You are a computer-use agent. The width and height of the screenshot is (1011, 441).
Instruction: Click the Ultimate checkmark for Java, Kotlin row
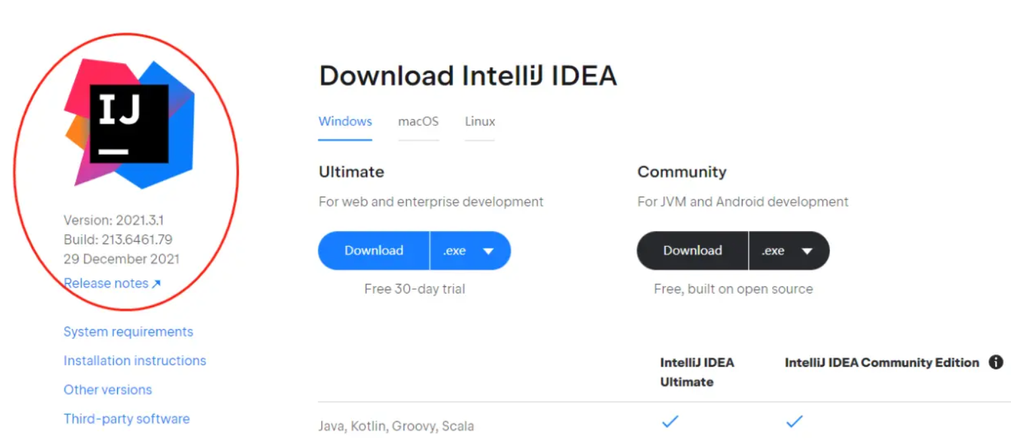pyautogui.click(x=670, y=421)
